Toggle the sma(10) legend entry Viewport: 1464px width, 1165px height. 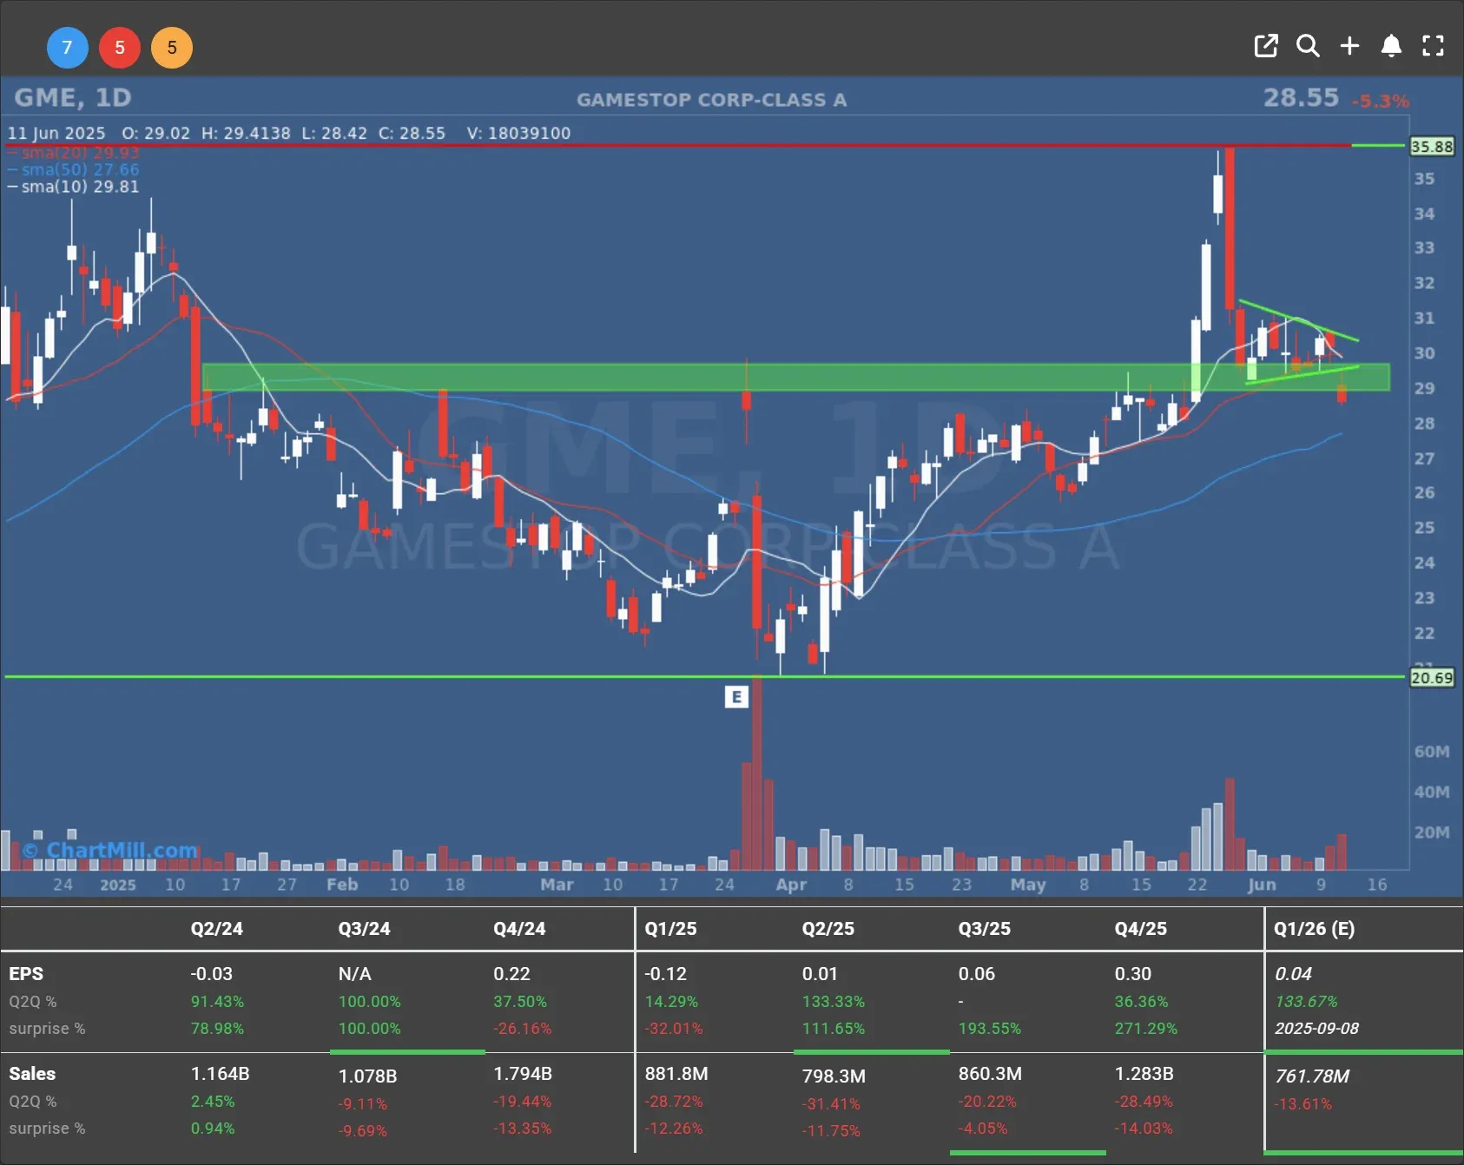(x=80, y=187)
